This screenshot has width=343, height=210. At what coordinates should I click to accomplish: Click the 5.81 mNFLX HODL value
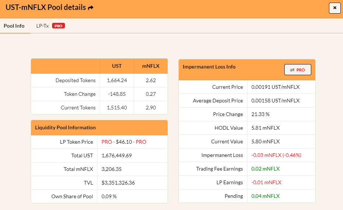(x=265, y=128)
